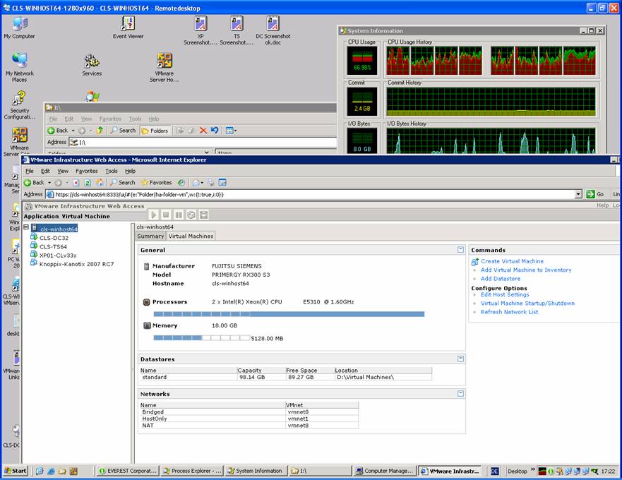Click Refresh Network List link
The image size is (622, 480).
click(509, 312)
